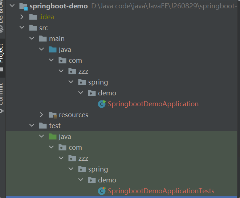Viewport: 240px width, 198px height.
Task: Click the springboot-demo module icon
Action: pos(23,7)
